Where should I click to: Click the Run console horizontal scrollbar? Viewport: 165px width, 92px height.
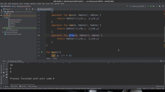[22, 85]
